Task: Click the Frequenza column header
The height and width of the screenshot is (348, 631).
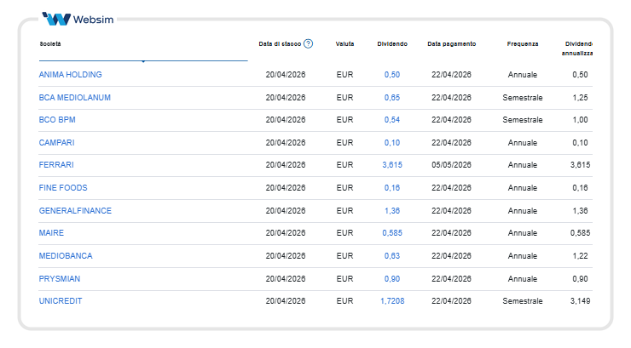Action: [x=523, y=43]
